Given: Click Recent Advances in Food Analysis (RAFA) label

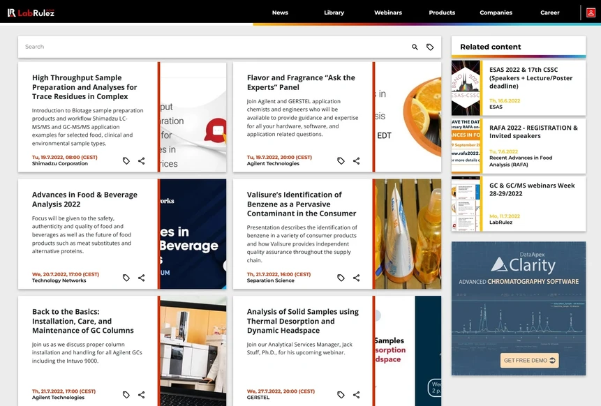Looking at the screenshot, I should pyautogui.click(x=521, y=161).
